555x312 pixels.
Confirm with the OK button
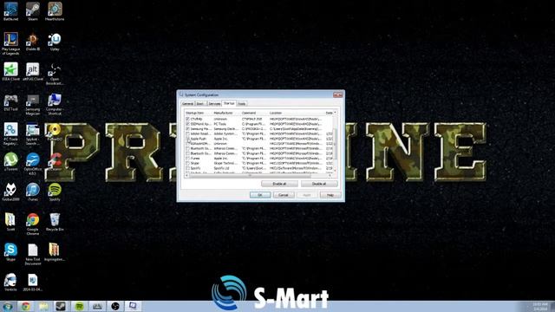260,195
